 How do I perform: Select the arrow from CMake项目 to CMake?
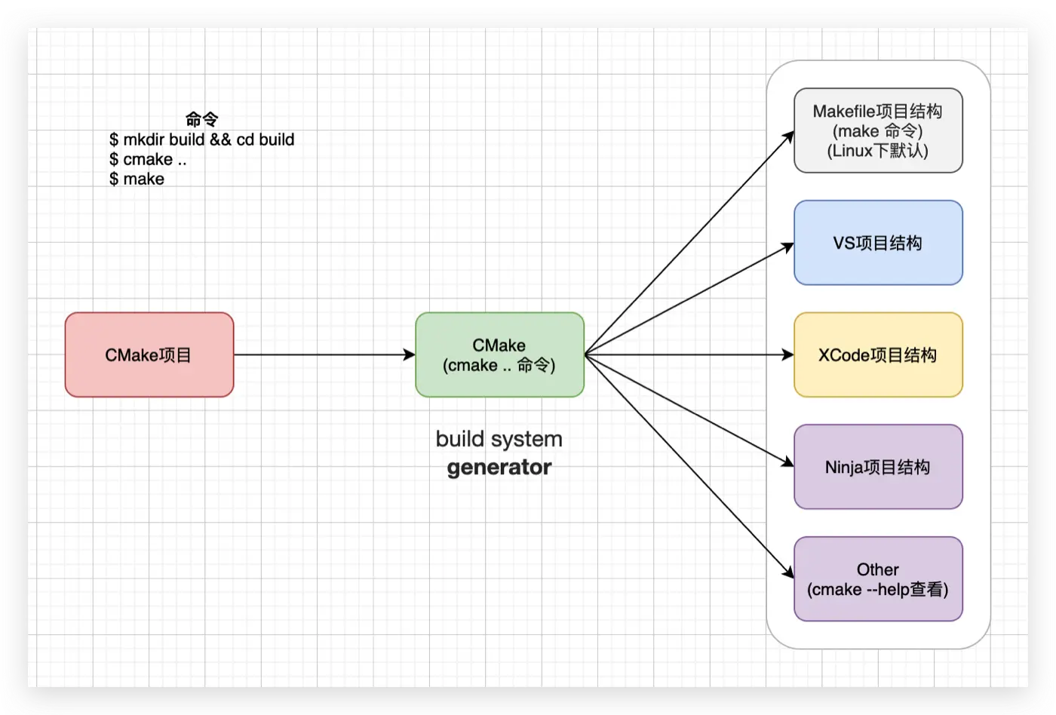[x=324, y=354]
